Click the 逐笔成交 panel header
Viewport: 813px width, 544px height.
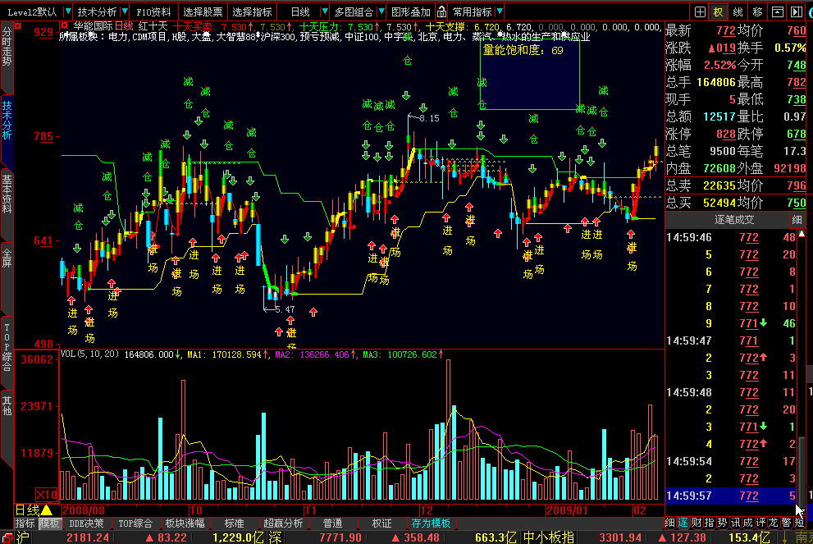733,221
